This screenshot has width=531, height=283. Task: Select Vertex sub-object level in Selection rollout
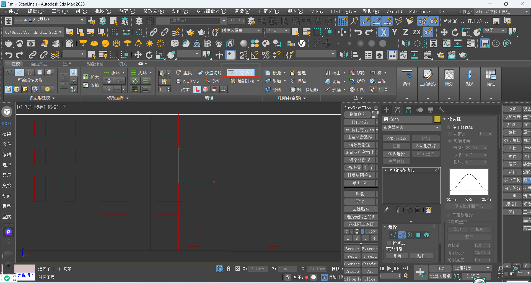(x=393, y=235)
